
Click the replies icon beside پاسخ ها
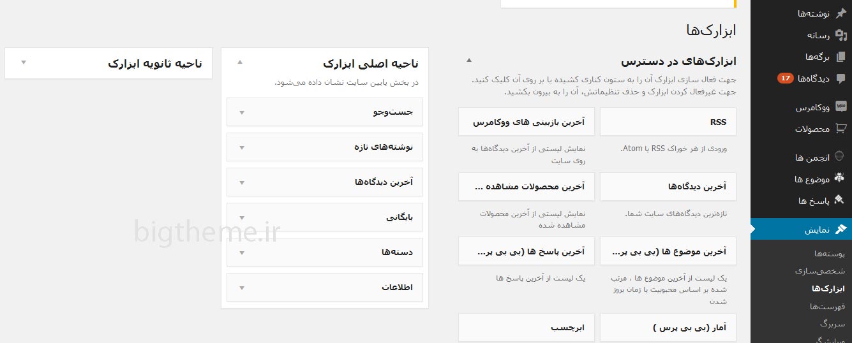click(x=841, y=201)
